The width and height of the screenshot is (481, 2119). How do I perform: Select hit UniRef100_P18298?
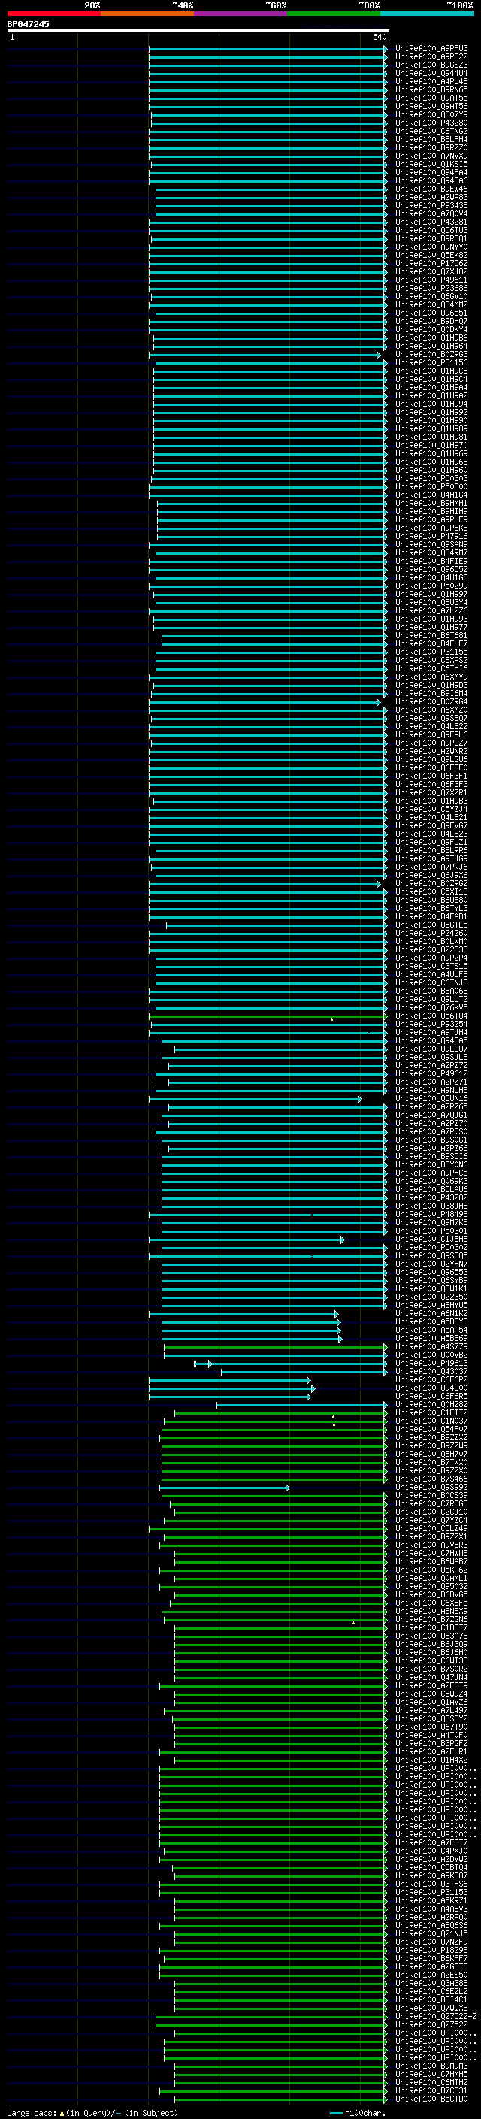tap(431, 1950)
